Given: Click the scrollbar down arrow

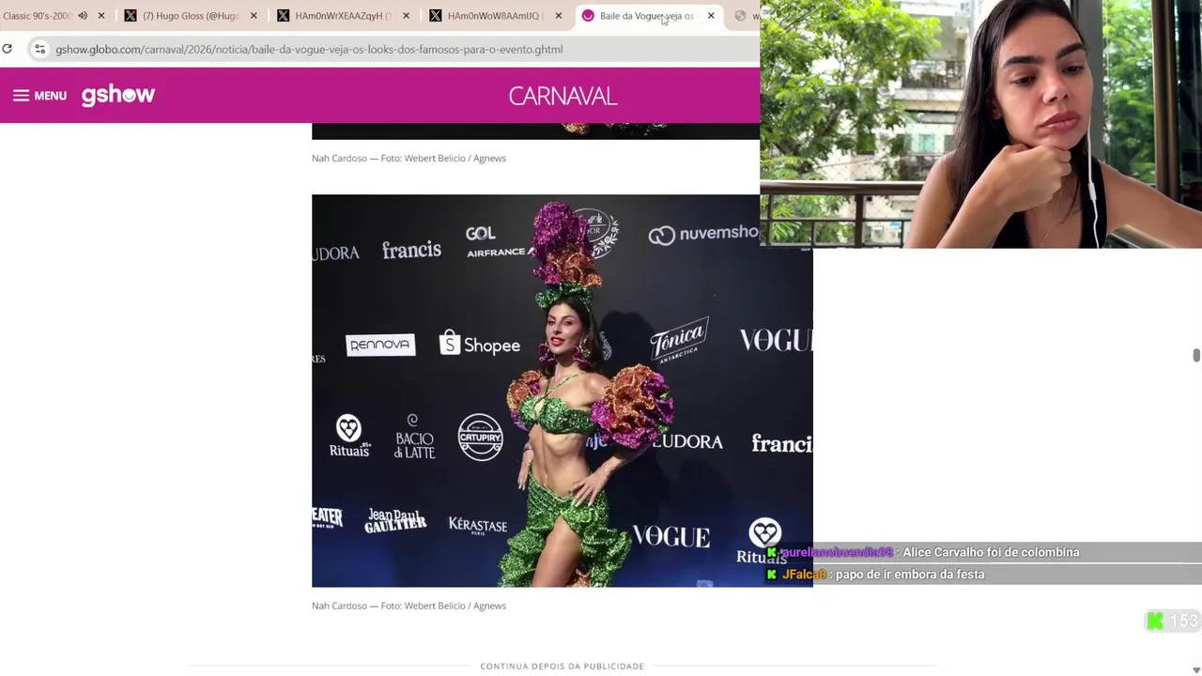Looking at the screenshot, I should click(1196, 669).
